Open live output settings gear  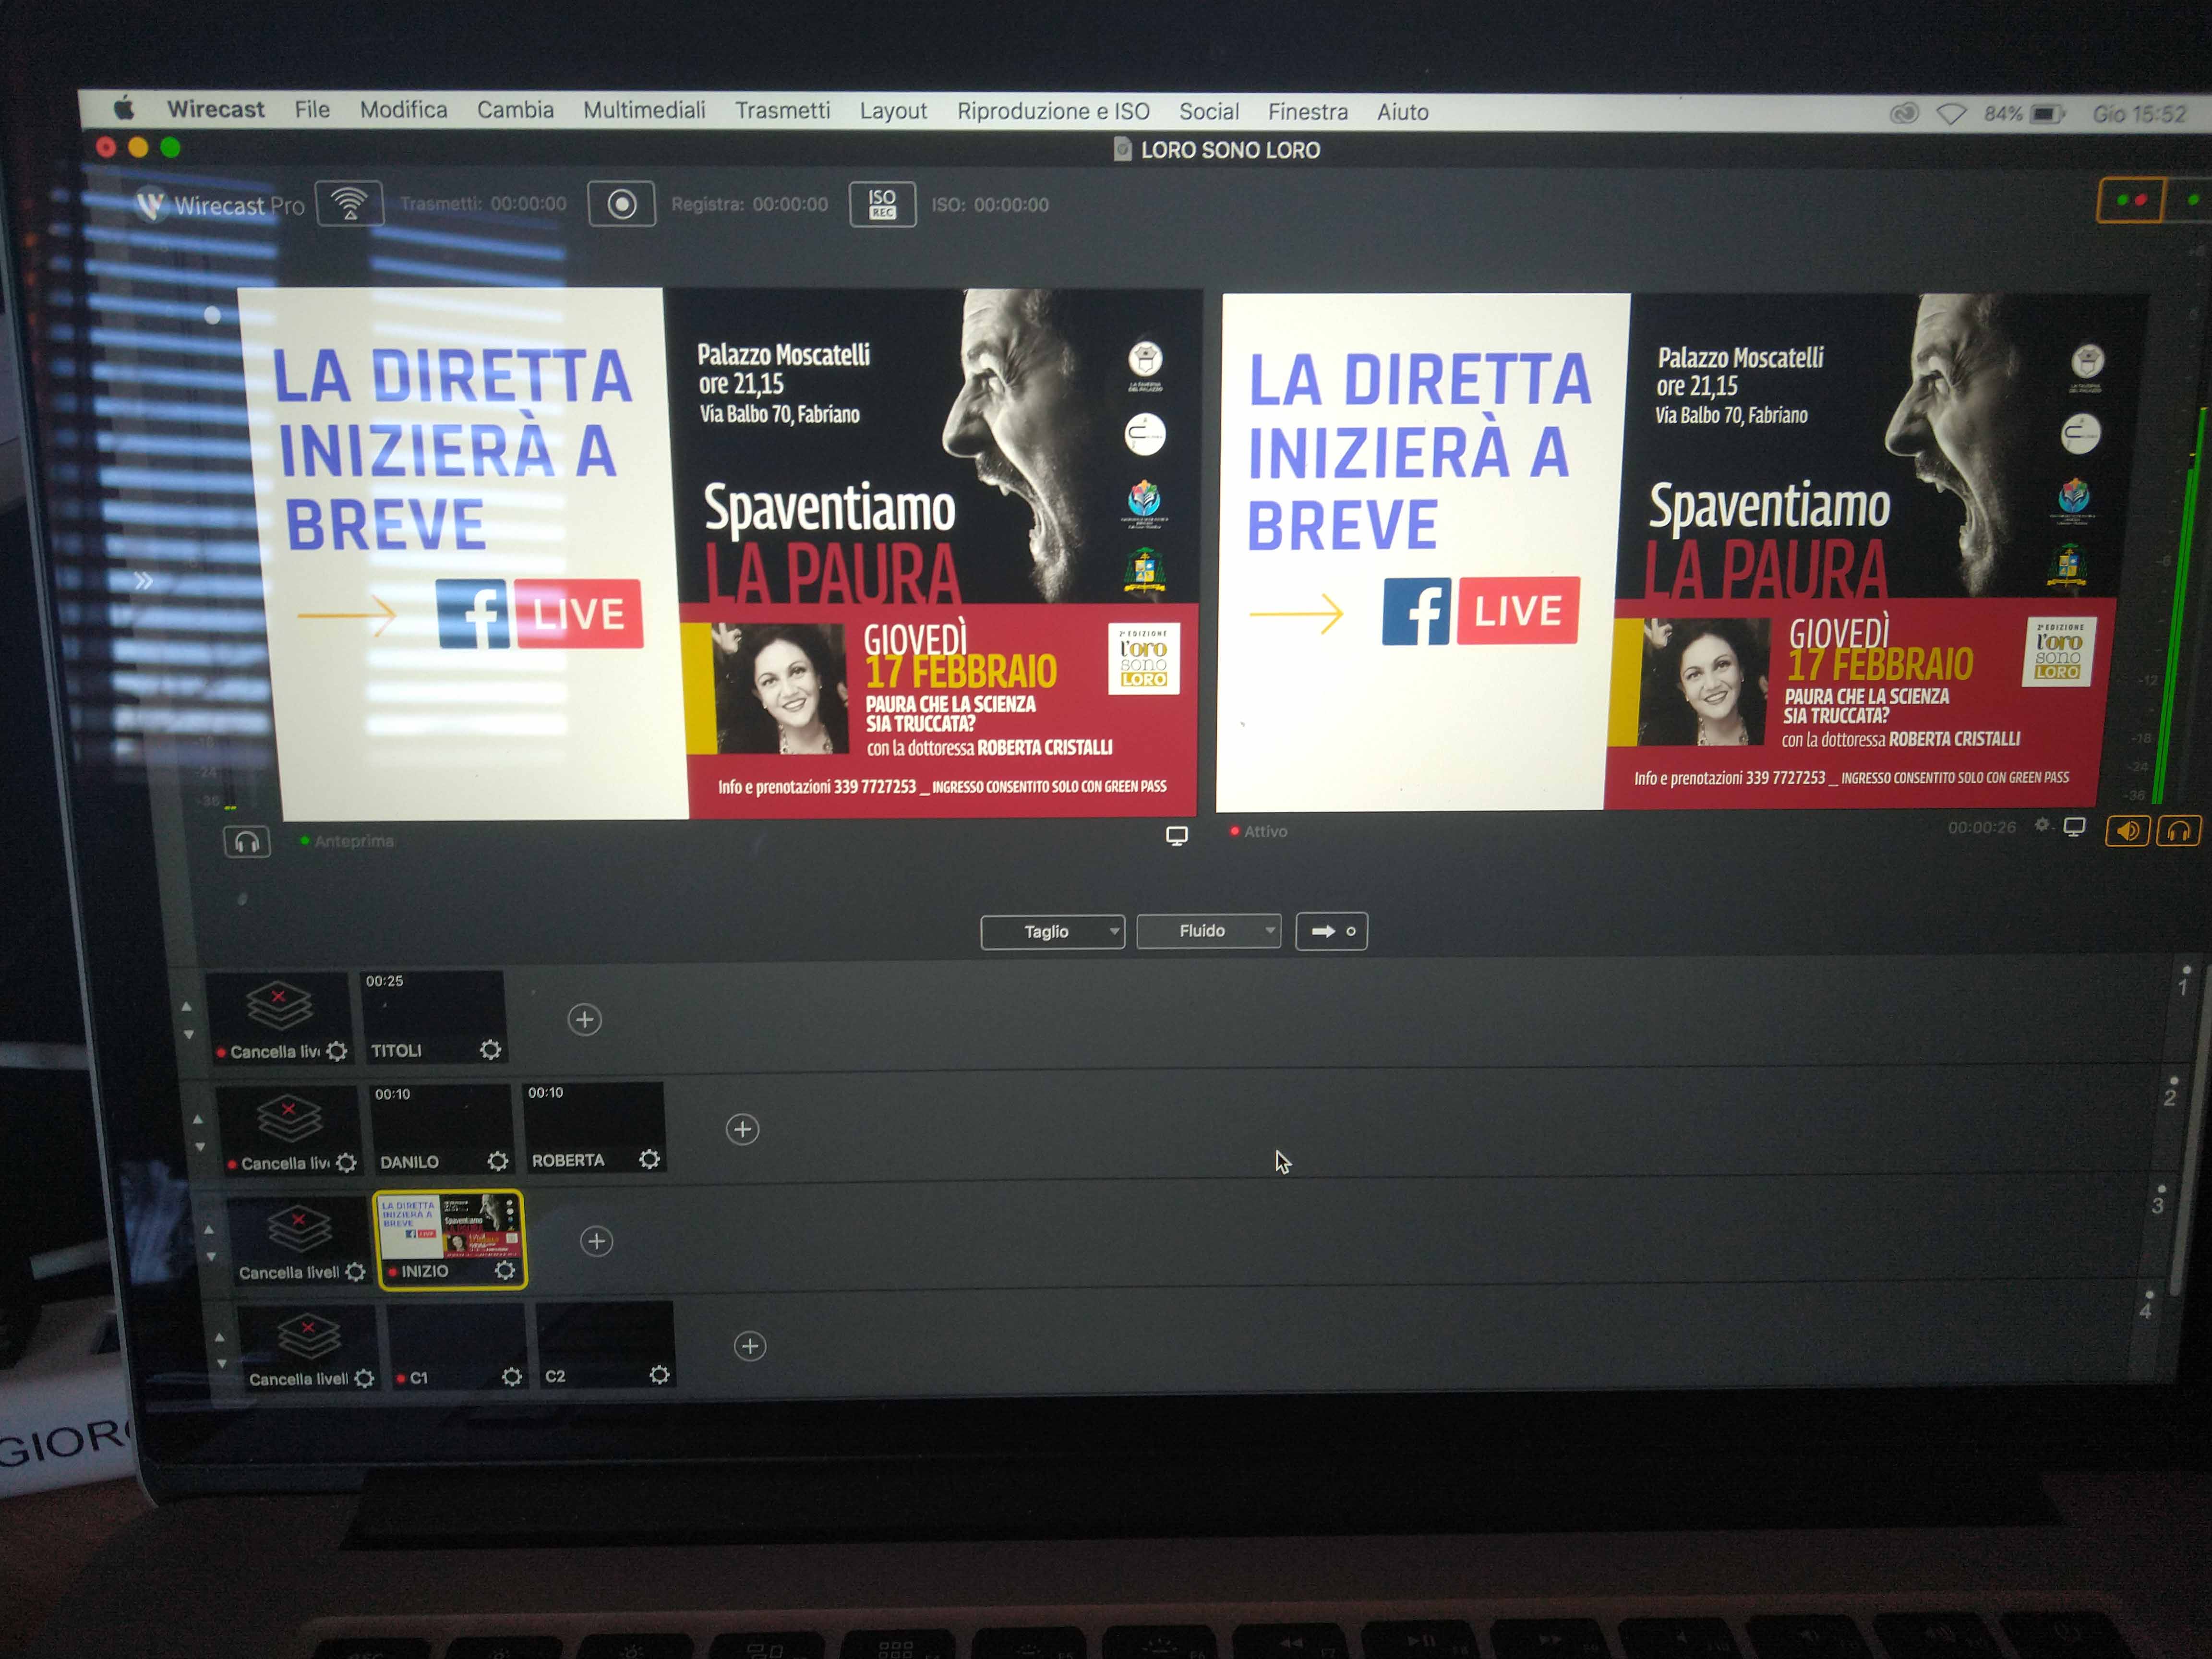(x=2042, y=826)
